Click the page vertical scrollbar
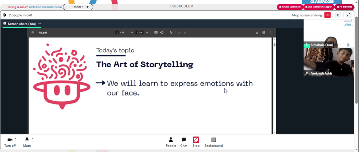The width and height of the screenshot is (359, 152). (x=356, y=60)
